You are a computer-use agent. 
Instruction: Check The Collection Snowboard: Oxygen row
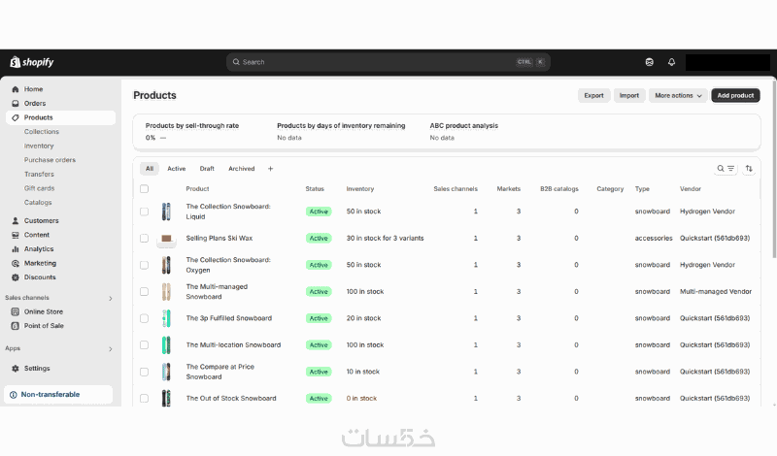144,265
